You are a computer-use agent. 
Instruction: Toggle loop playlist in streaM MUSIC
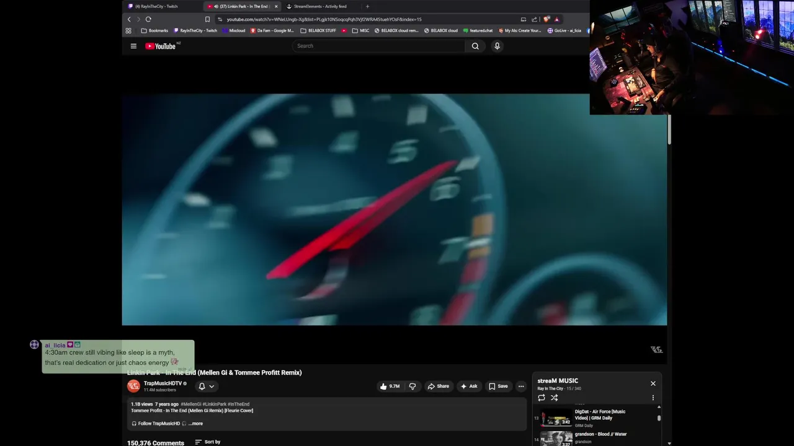pos(542,398)
